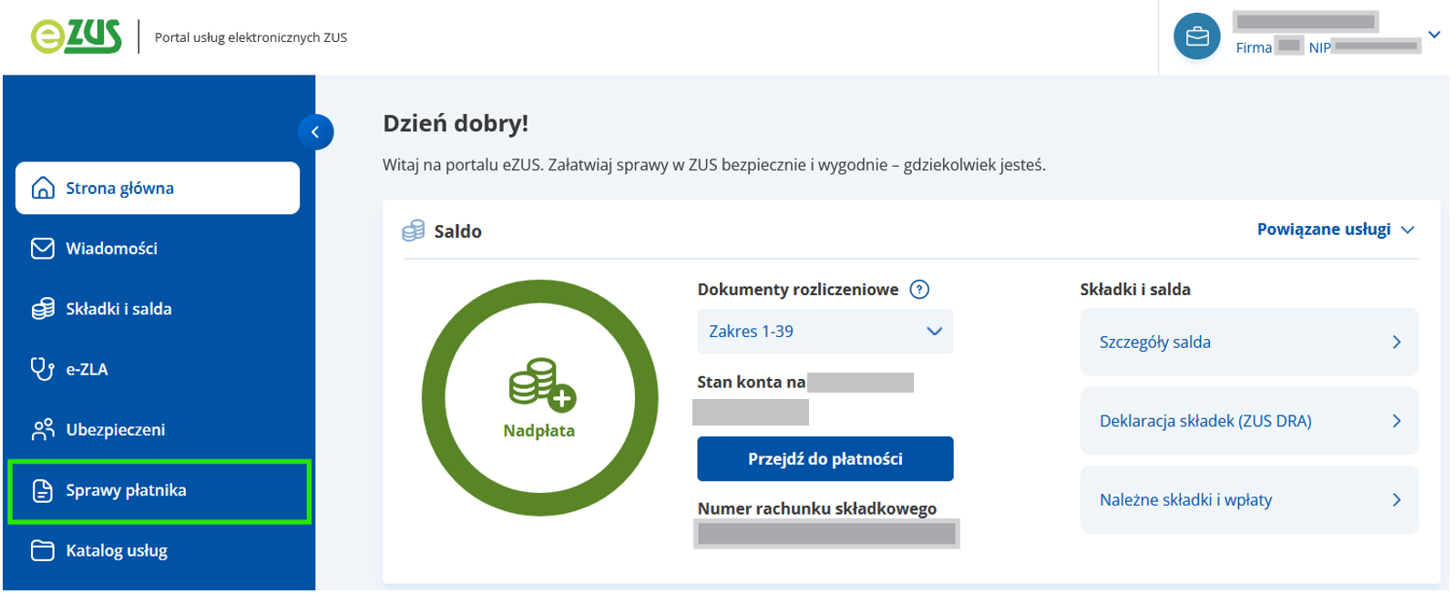
Task: Select Ubezpieczeni in the sidebar
Action: pos(115,430)
